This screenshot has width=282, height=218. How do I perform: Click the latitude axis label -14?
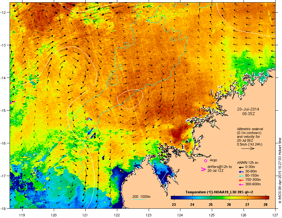tap(3, 78)
